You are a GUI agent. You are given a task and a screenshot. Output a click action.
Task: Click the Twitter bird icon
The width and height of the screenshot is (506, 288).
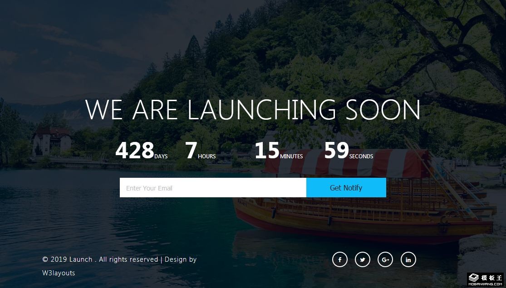(x=363, y=260)
